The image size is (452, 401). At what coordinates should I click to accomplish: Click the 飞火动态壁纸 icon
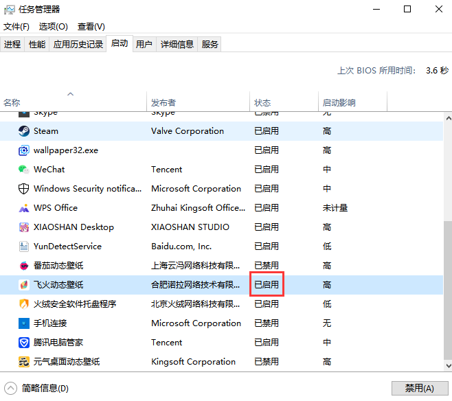pos(24,285)
